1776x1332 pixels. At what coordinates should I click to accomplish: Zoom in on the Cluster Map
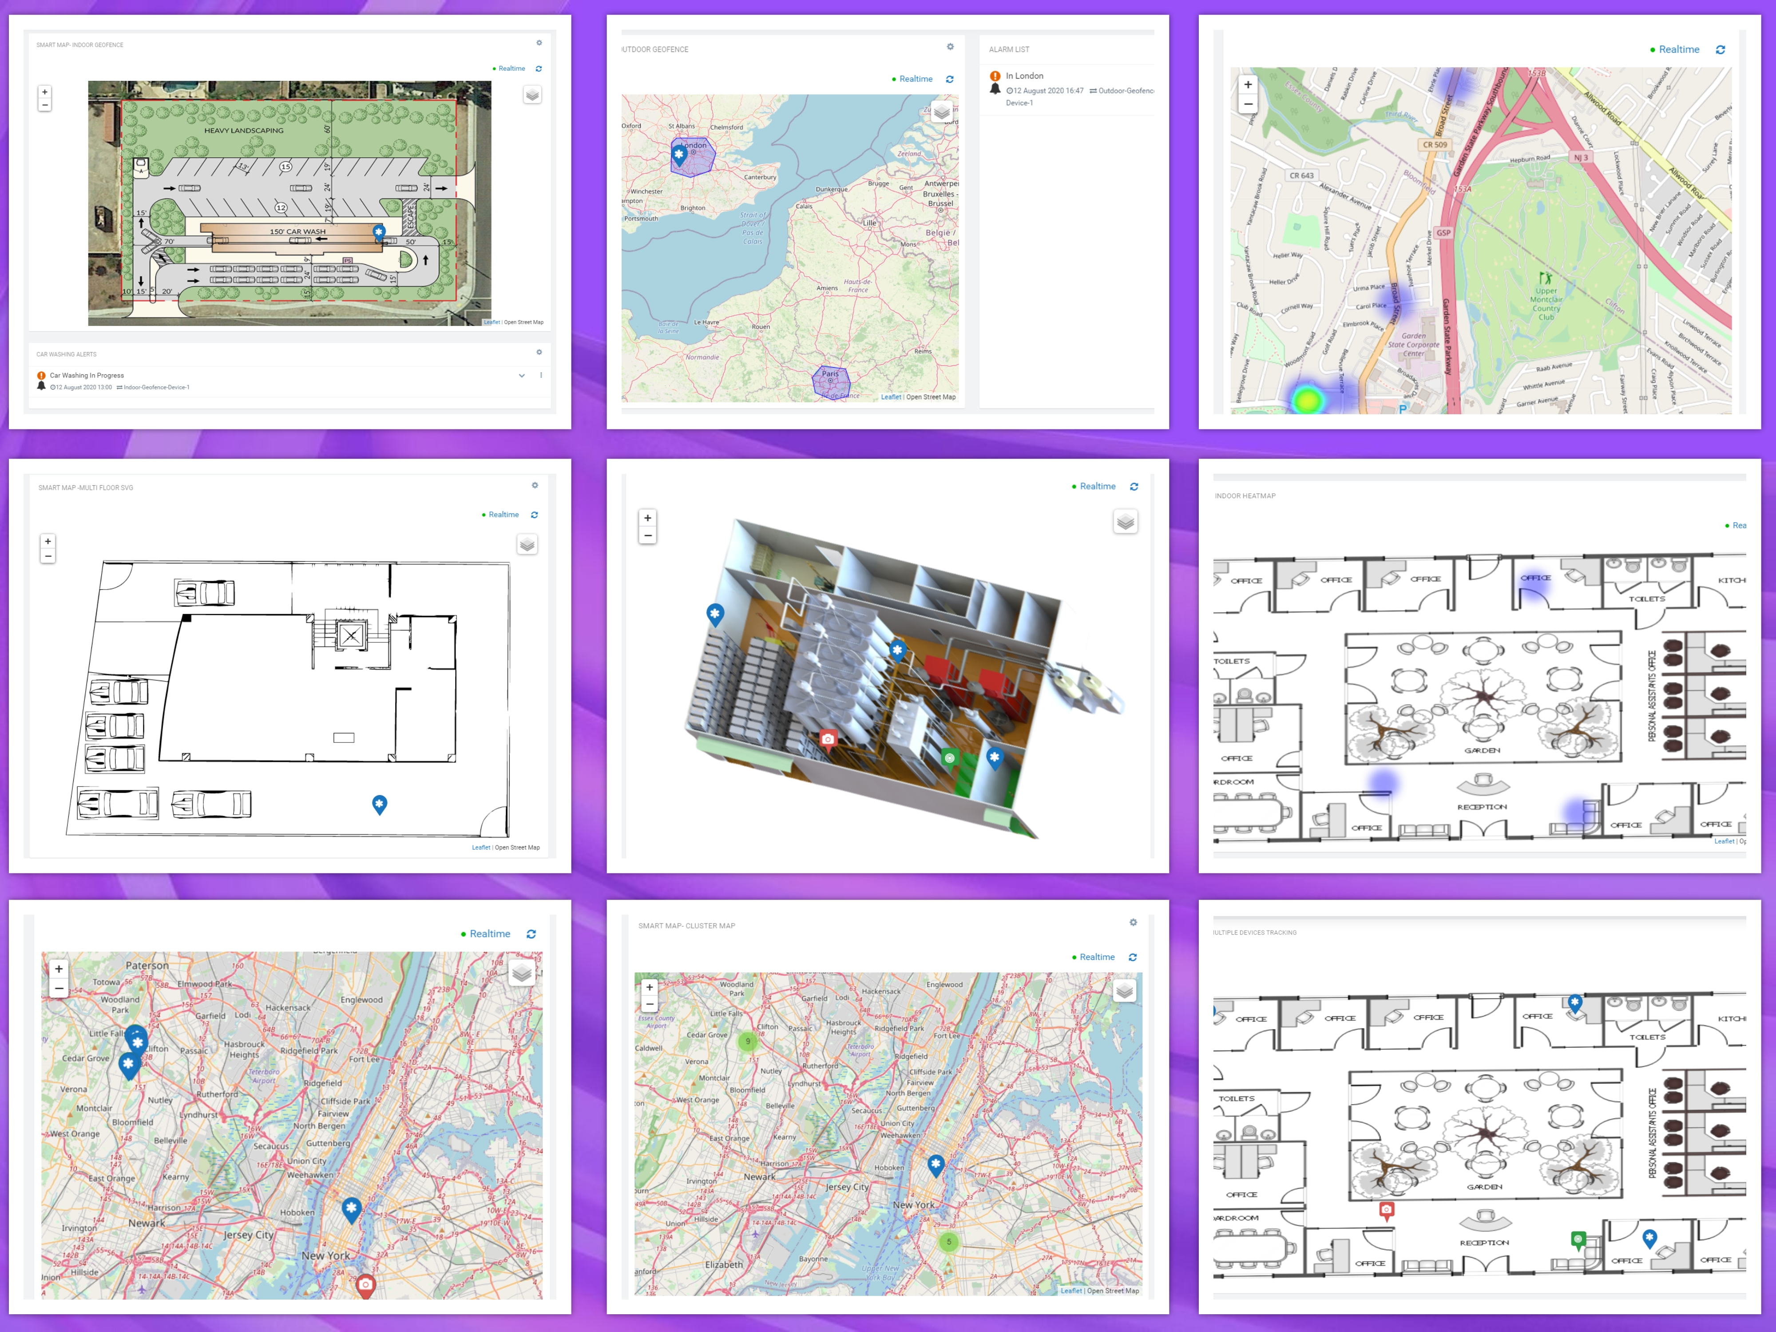coord(650,988)
